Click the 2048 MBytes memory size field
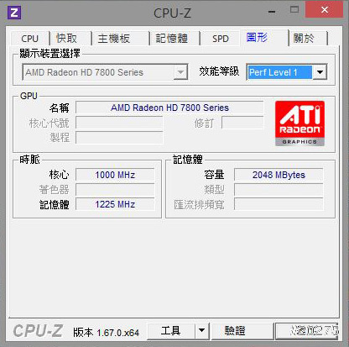 point(279,175)
